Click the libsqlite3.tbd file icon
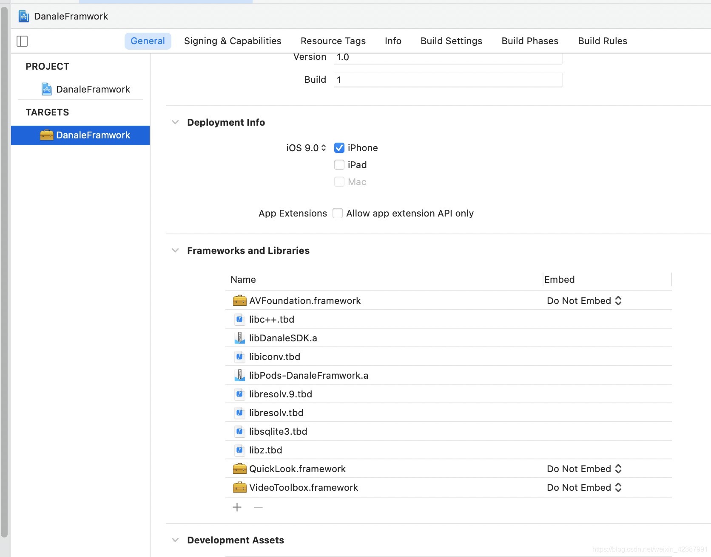This screenshot has width=711, height=557. coord(240,431)
